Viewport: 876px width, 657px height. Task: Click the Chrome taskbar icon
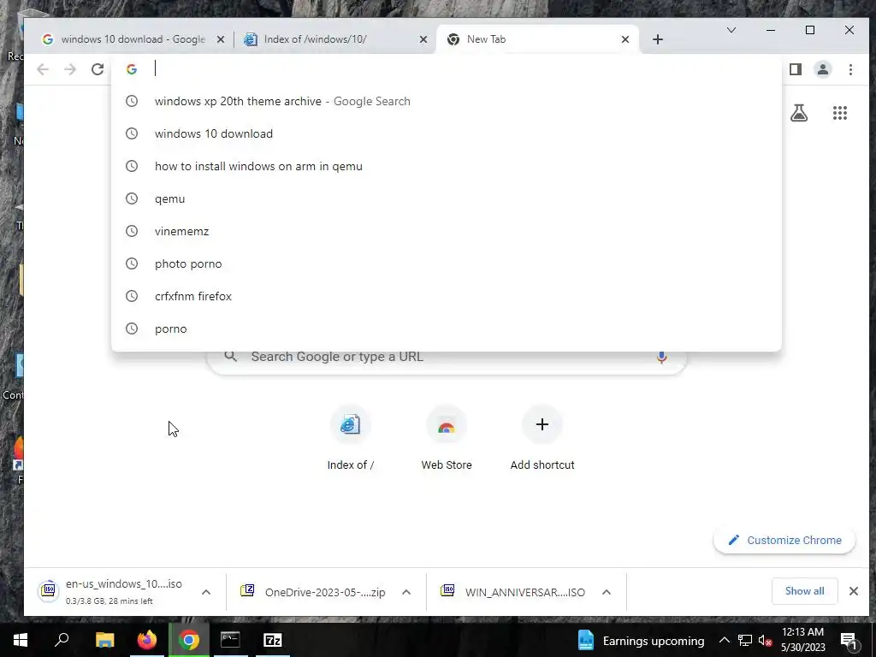point(189,640)
